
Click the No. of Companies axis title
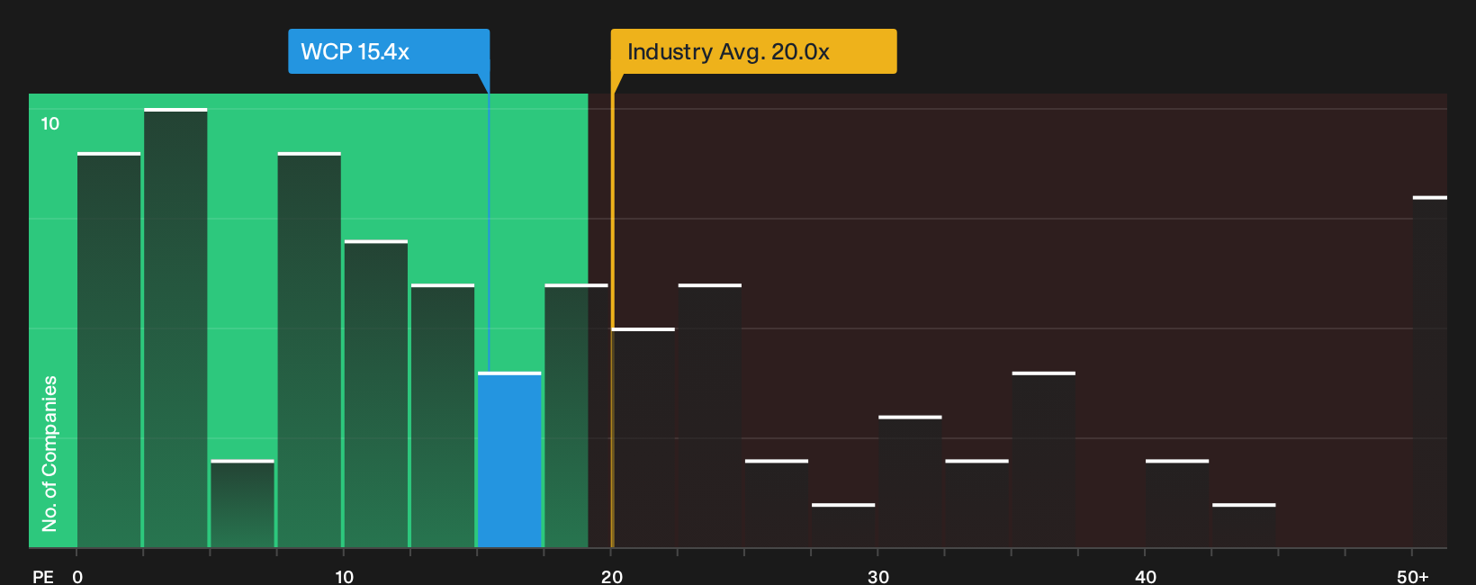pyautogui.click(x=49, y=453)
